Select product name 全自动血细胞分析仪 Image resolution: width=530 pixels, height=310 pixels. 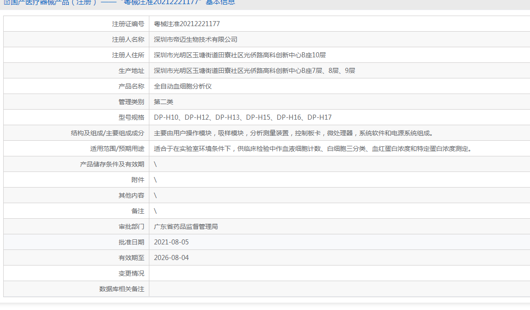pyautogui.click(x=182, y=86)
